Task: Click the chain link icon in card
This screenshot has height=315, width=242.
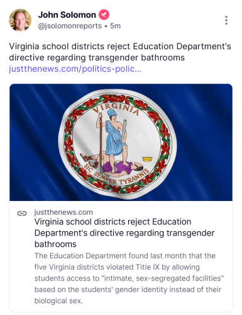Action: click(22, 214)
